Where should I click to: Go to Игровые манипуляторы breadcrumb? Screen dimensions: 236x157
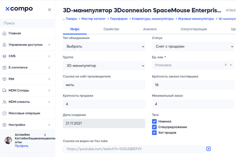[196, 19]
